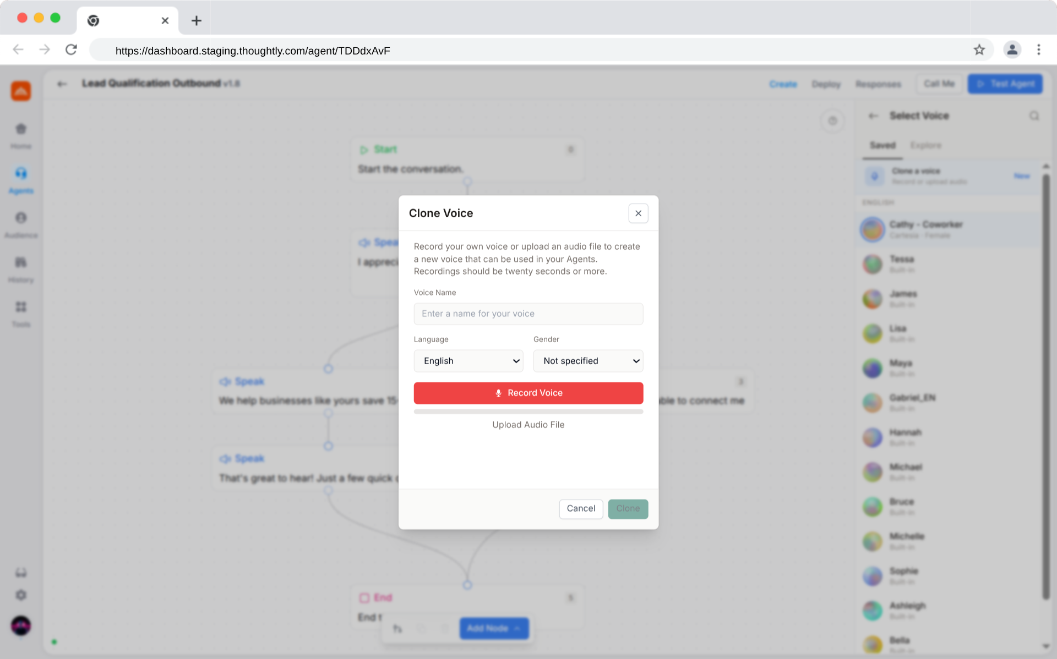Screen dimensions: 1057x659
Task: Select the Agents icon in the sidebar
Action: pos(21,176)
